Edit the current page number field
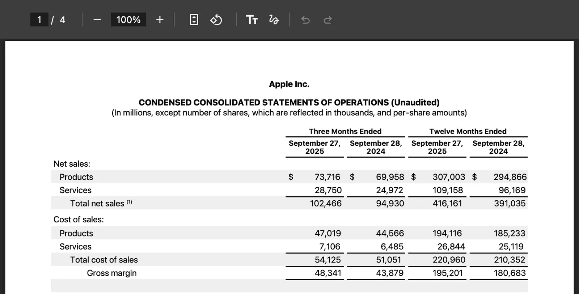The image size is (579, 294). [39, 20]
